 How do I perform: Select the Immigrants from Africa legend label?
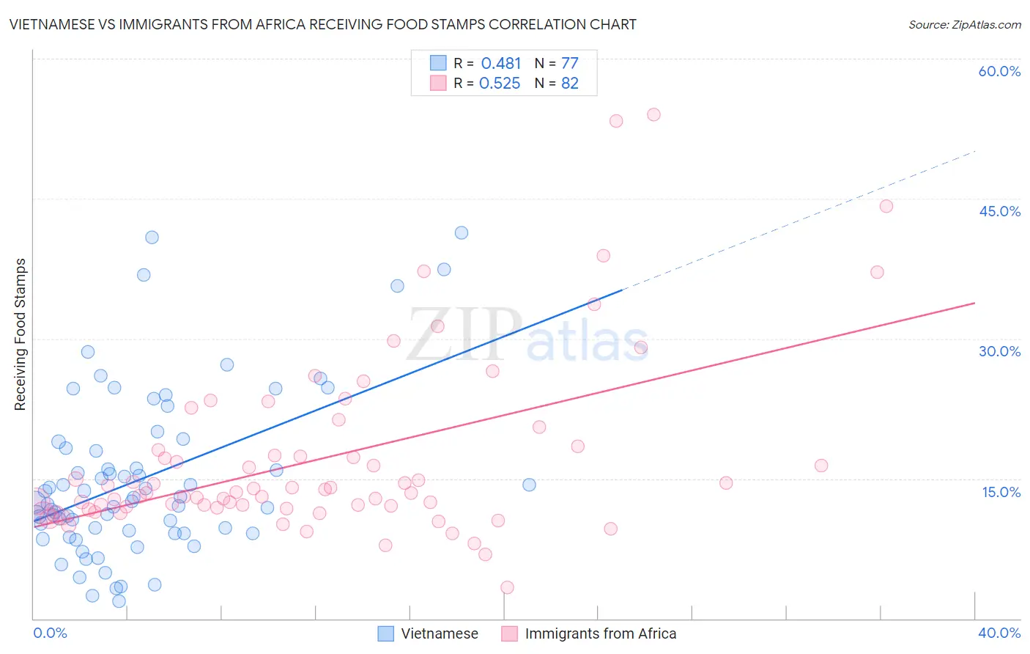tap(601, 633)
